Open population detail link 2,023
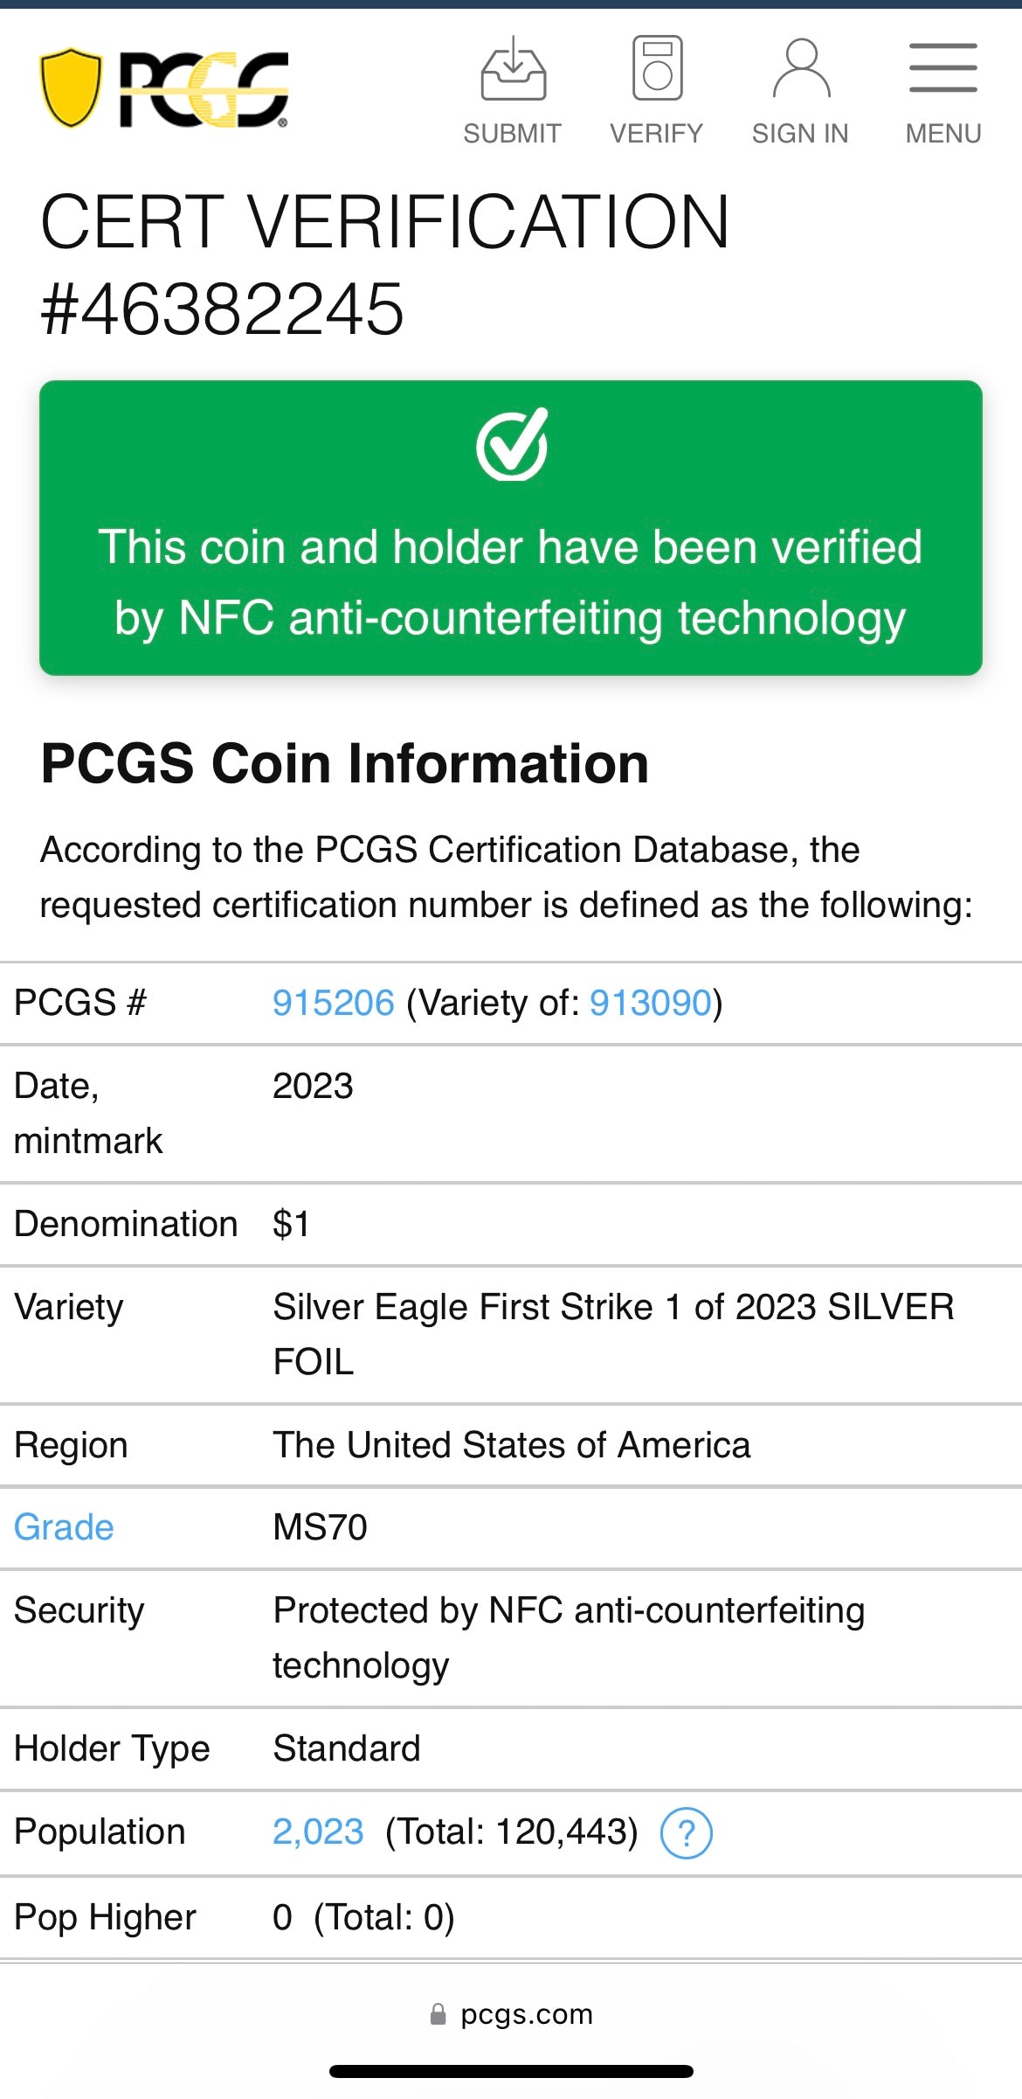1022x2099 pixels. pos(319,1831)
